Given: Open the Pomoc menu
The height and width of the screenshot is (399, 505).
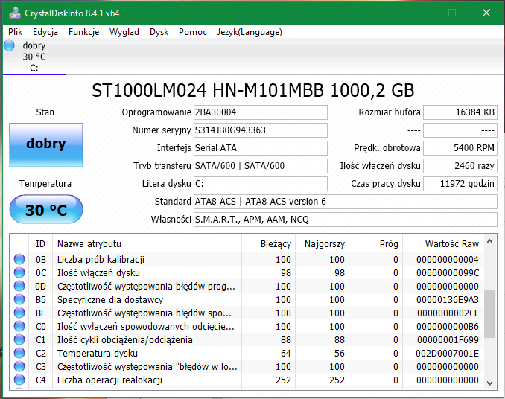Looking at the screenshot, I should 193,32.
